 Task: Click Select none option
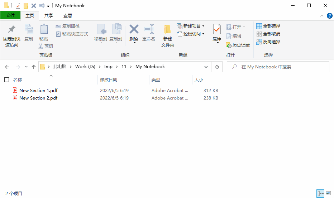coord(268,34)
